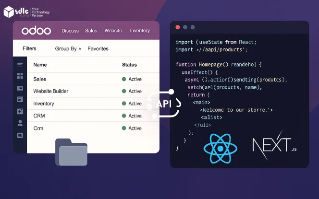Click the '<alist>' tag in code
The image size is (319, 199).
pyautogui.click(x=211, y=117)
